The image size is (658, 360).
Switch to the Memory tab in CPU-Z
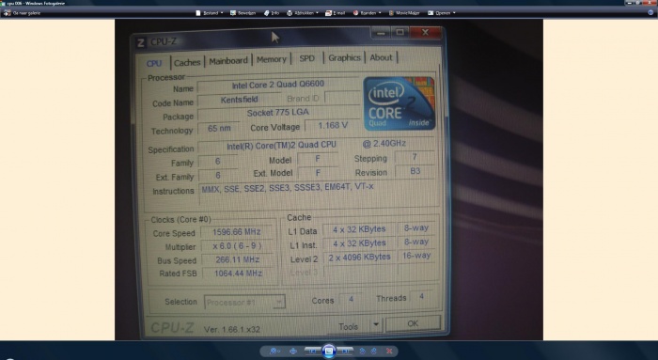(271, 59)
